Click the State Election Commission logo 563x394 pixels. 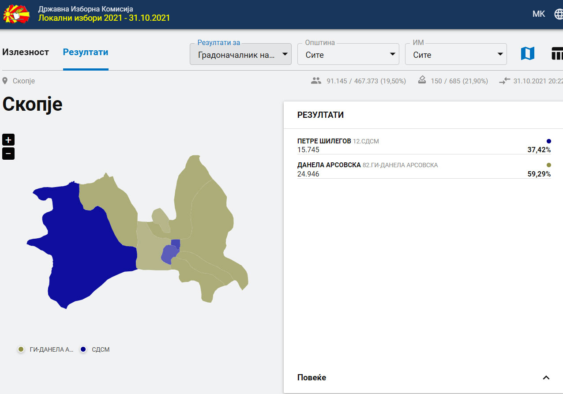(17, 14)
